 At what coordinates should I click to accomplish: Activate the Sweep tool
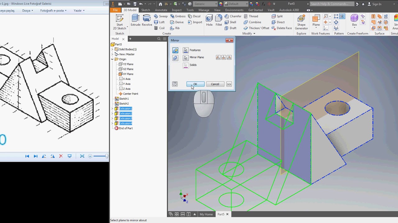tap(161, 16)
